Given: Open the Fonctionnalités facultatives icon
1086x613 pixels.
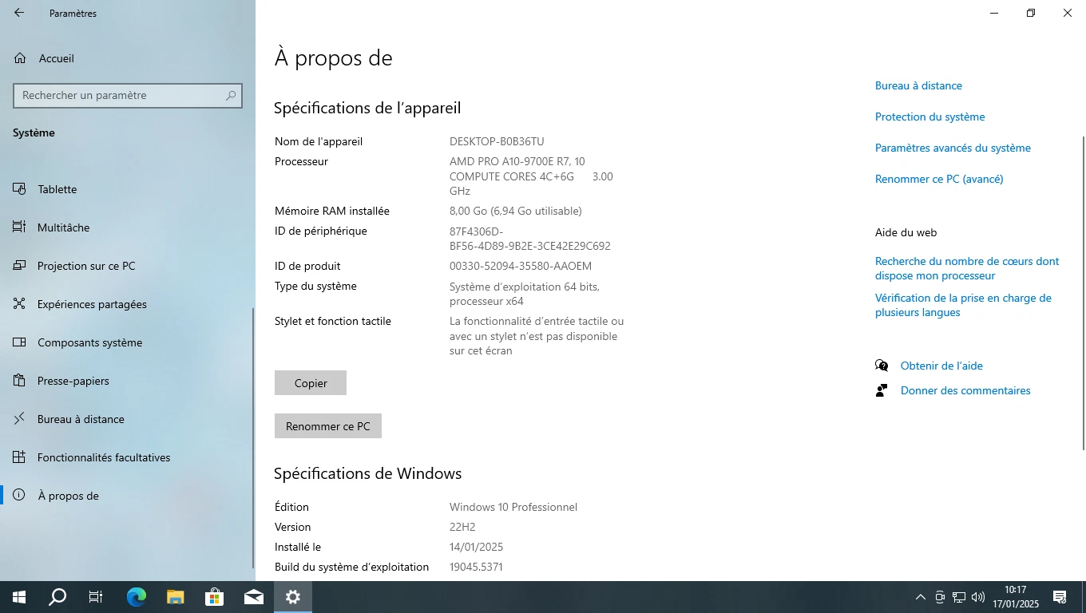Looking at the screenshot, I should 19,457.
